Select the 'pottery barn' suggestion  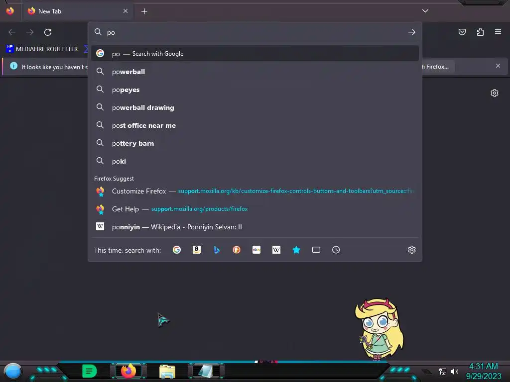(x=255, y=143)
